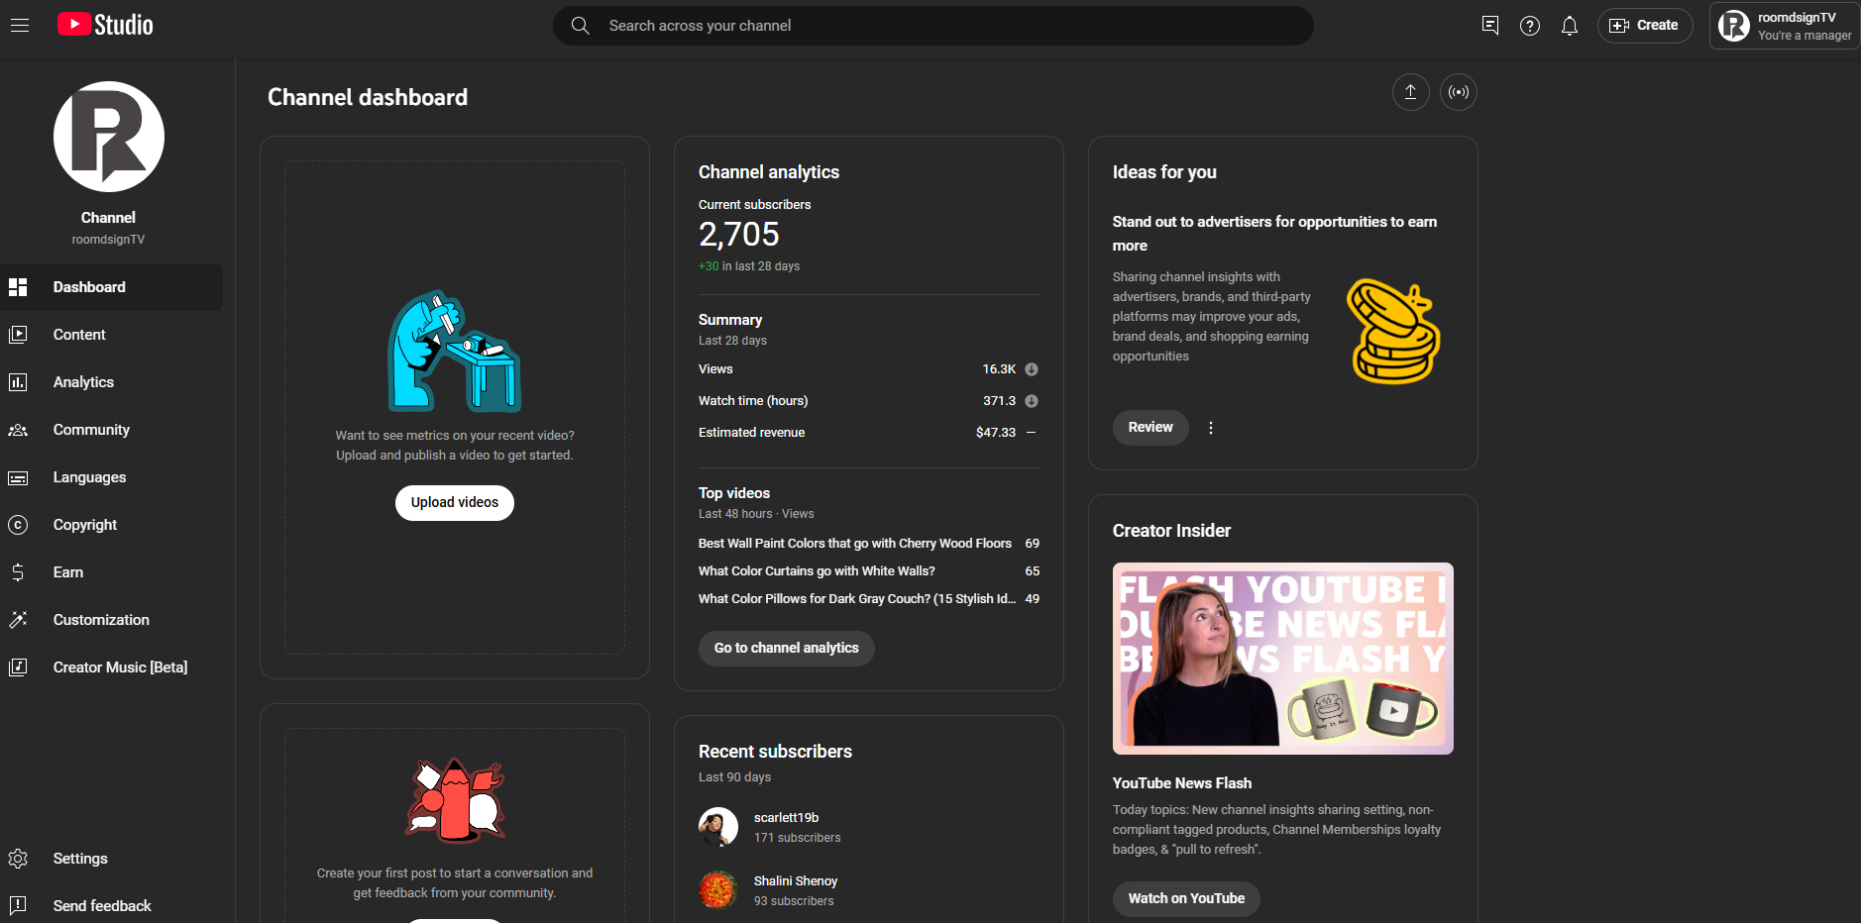Open subscriber scarlett19b's name
Viewport: 1861px width, 923px height.
(786, 818)
